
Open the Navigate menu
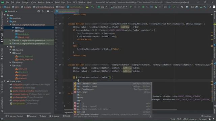tap(26, 2)
